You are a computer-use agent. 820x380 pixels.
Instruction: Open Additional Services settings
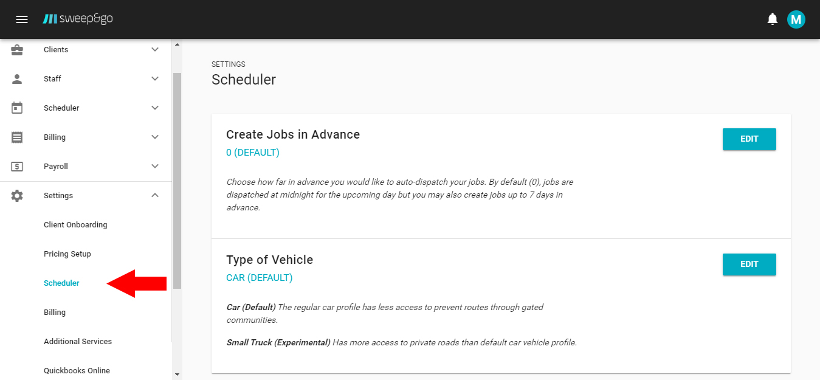pos(77,341)
